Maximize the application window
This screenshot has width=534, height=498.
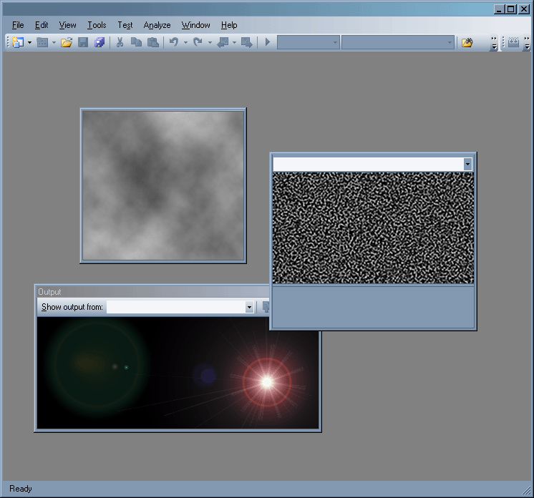[511, 9]
